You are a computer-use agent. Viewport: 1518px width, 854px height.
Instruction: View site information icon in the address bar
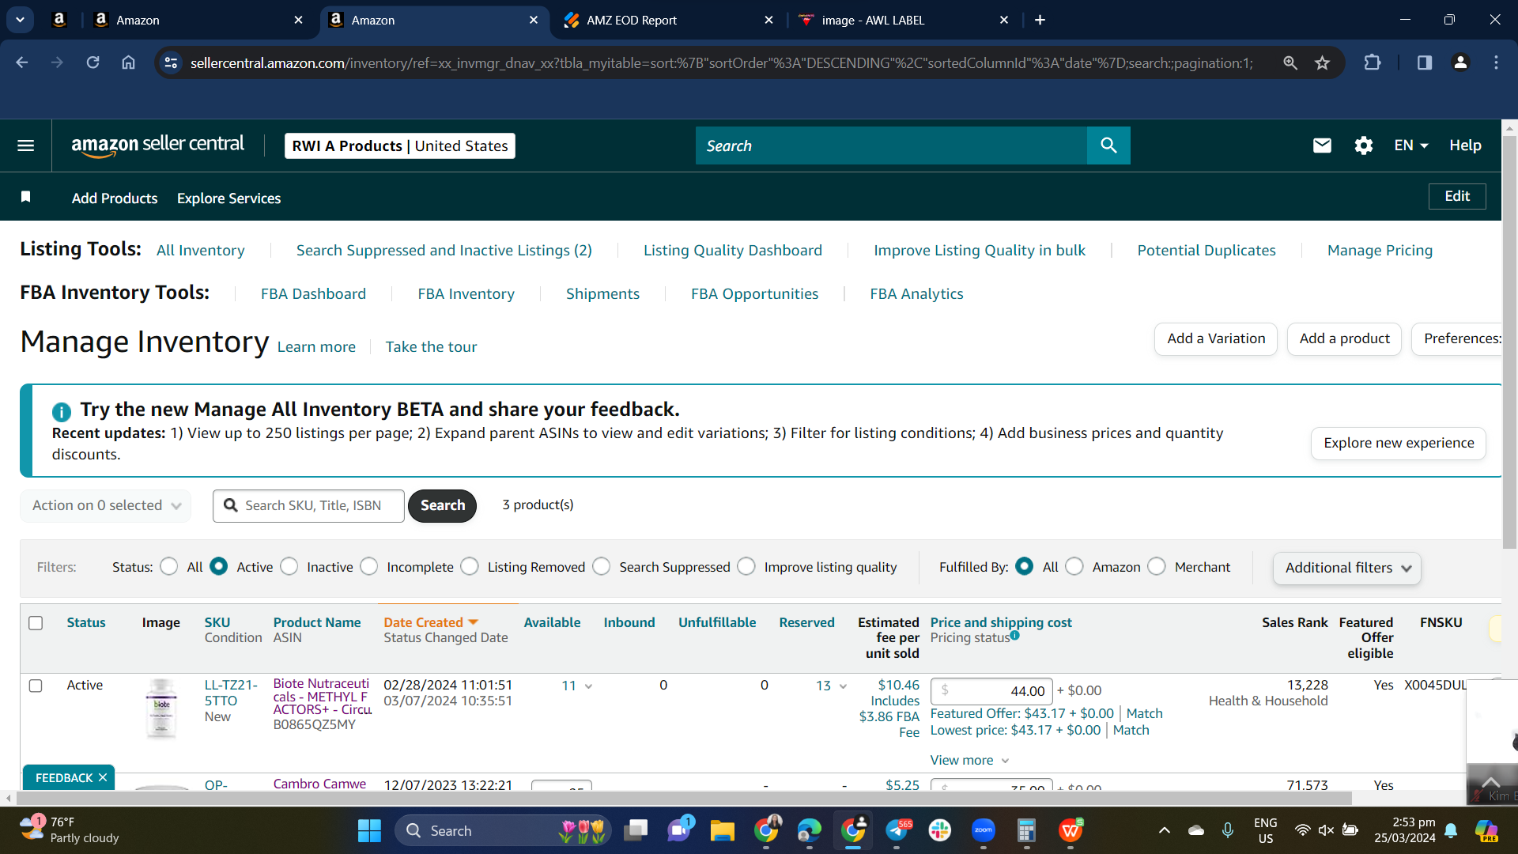tap(171, 62)
